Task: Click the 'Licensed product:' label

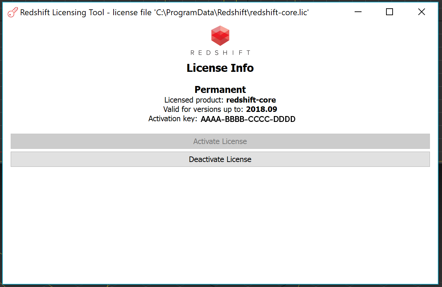Action: pos(194,100)
